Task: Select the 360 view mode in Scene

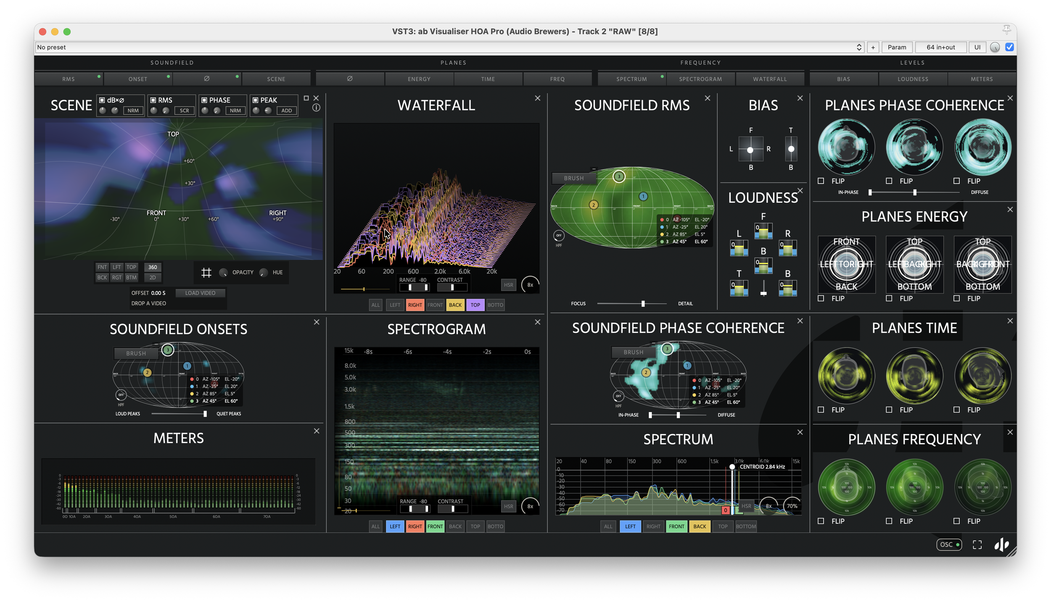Action: (x=153, y=267)
